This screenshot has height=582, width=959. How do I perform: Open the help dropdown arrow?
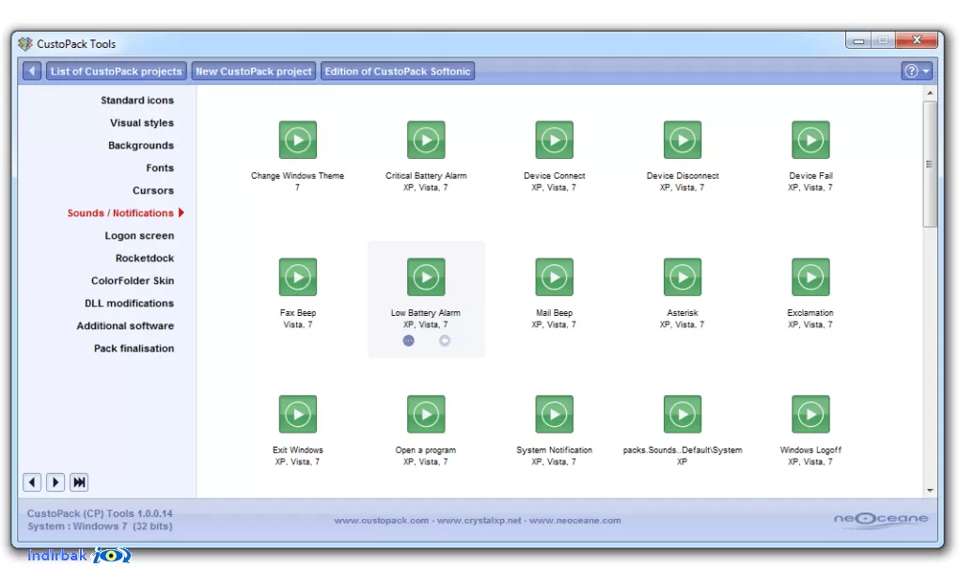click(x=926, y=71)
